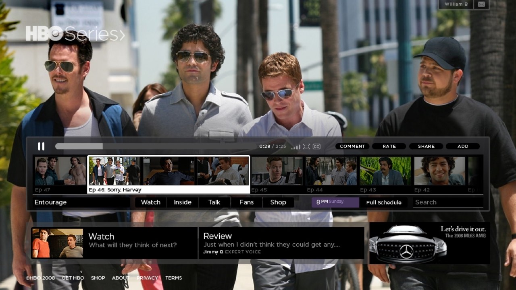Click the SHOP footer link
516x290 pixels.
coord(98,278)
